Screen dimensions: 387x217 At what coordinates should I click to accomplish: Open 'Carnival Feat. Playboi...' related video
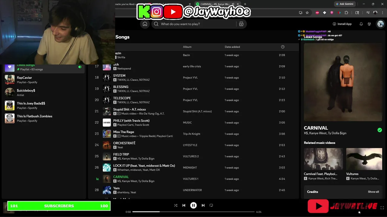[323, 164]
